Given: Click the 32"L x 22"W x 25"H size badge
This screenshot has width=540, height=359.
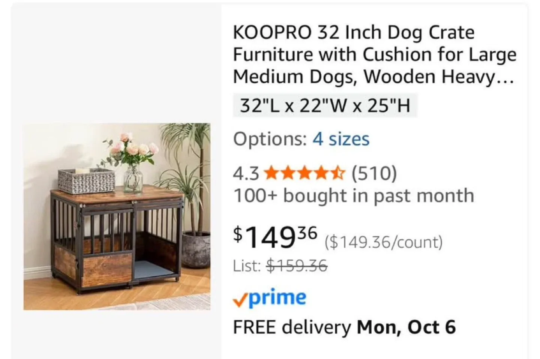Looking at the screenshot, I should coord(325,105).
